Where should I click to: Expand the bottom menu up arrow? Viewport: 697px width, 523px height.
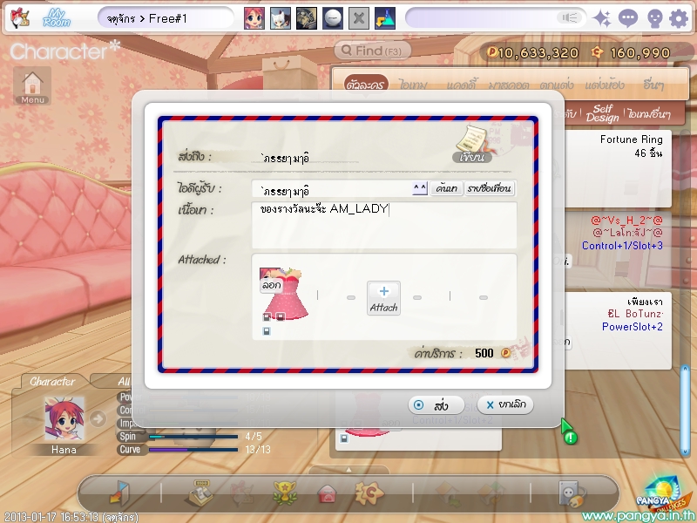click(x=348, y=470)
